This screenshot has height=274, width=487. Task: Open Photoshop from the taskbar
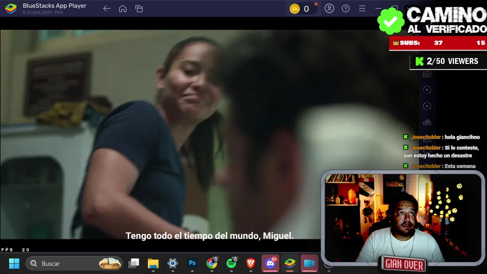click(192, 263)
